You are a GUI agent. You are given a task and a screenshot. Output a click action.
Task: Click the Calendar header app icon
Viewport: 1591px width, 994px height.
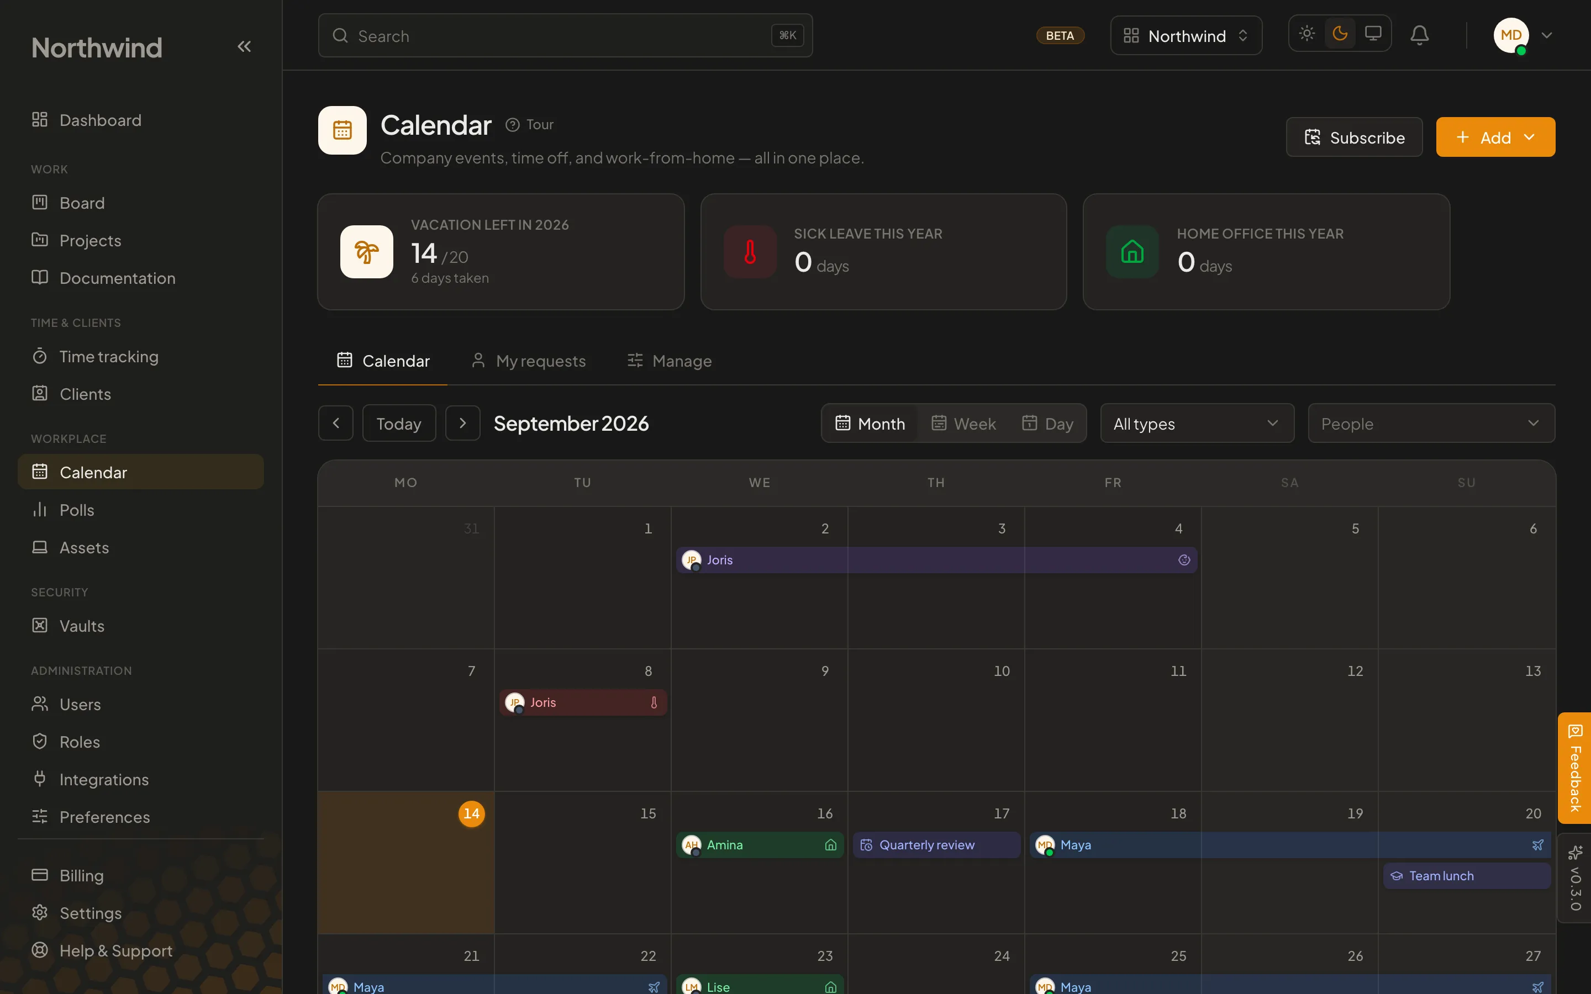click(343, 130)
